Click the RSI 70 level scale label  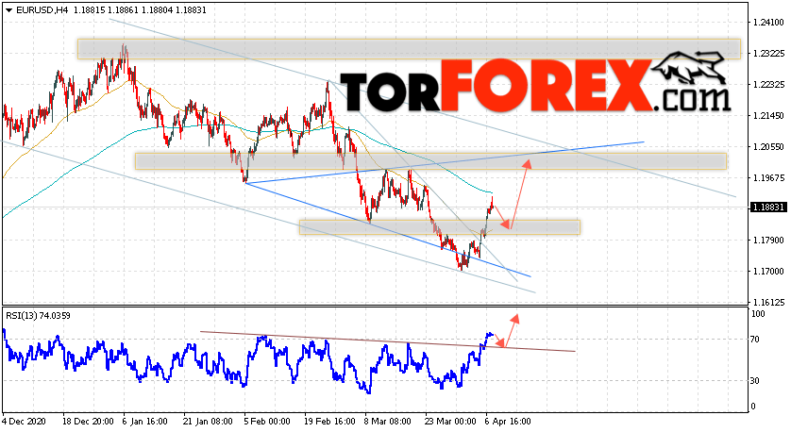click(x=755, y=340)
